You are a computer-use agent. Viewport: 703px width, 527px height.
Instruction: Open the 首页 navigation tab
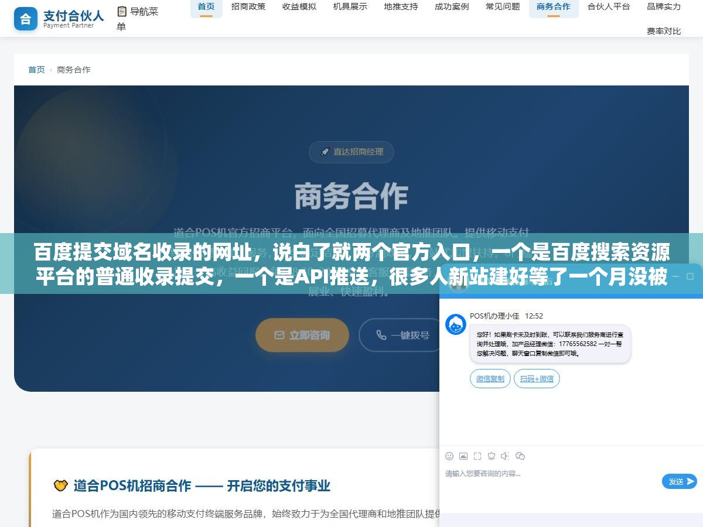[206, 7]
